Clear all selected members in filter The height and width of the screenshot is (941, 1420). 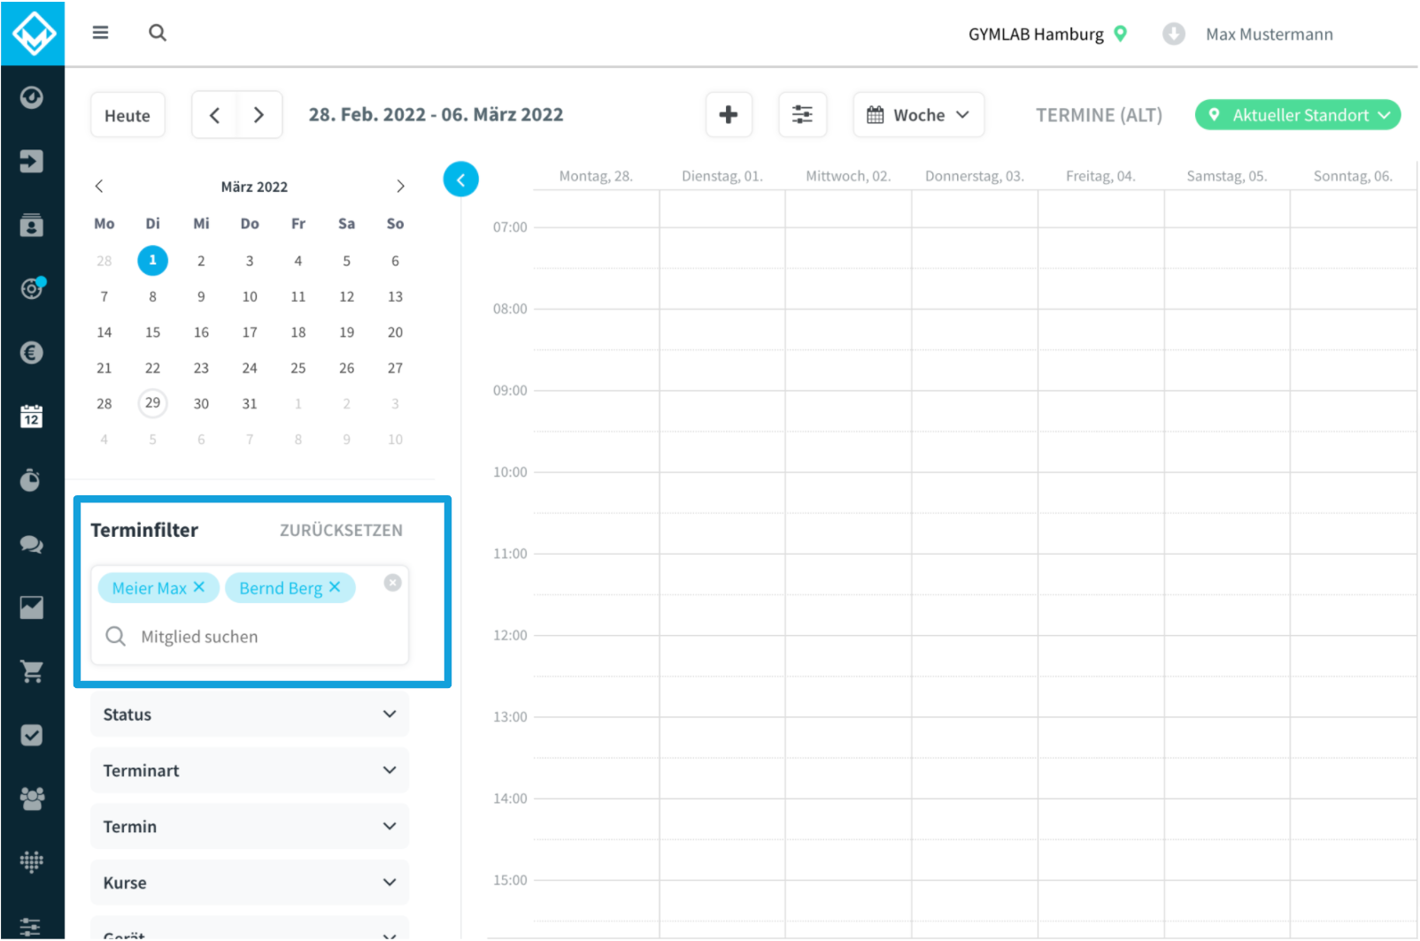click(393, 583)
